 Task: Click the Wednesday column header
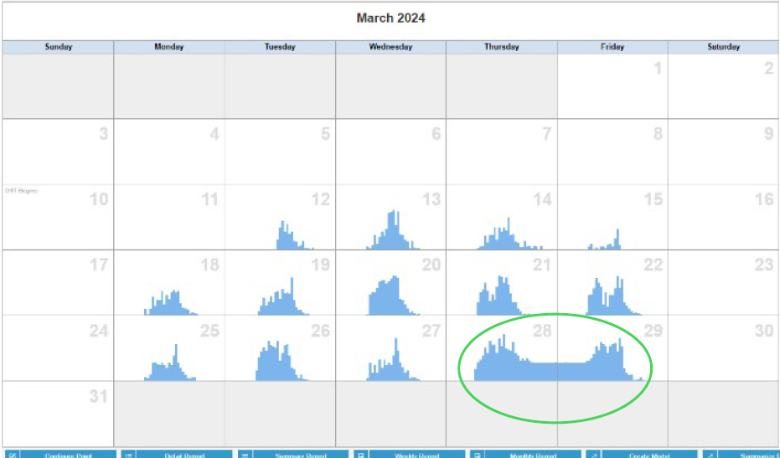[x=390, y=47]
